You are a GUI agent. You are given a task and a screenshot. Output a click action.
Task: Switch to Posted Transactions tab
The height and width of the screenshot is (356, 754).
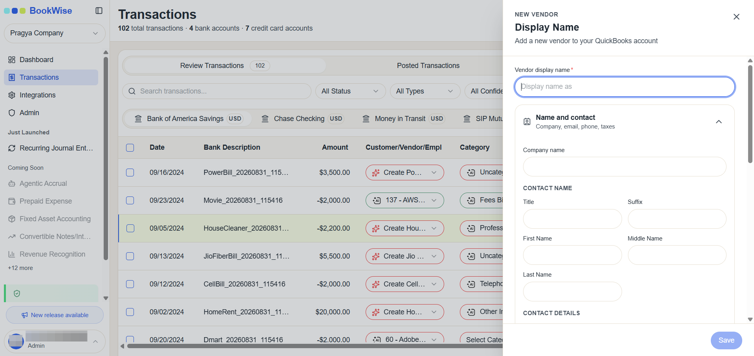coord(428,66)
